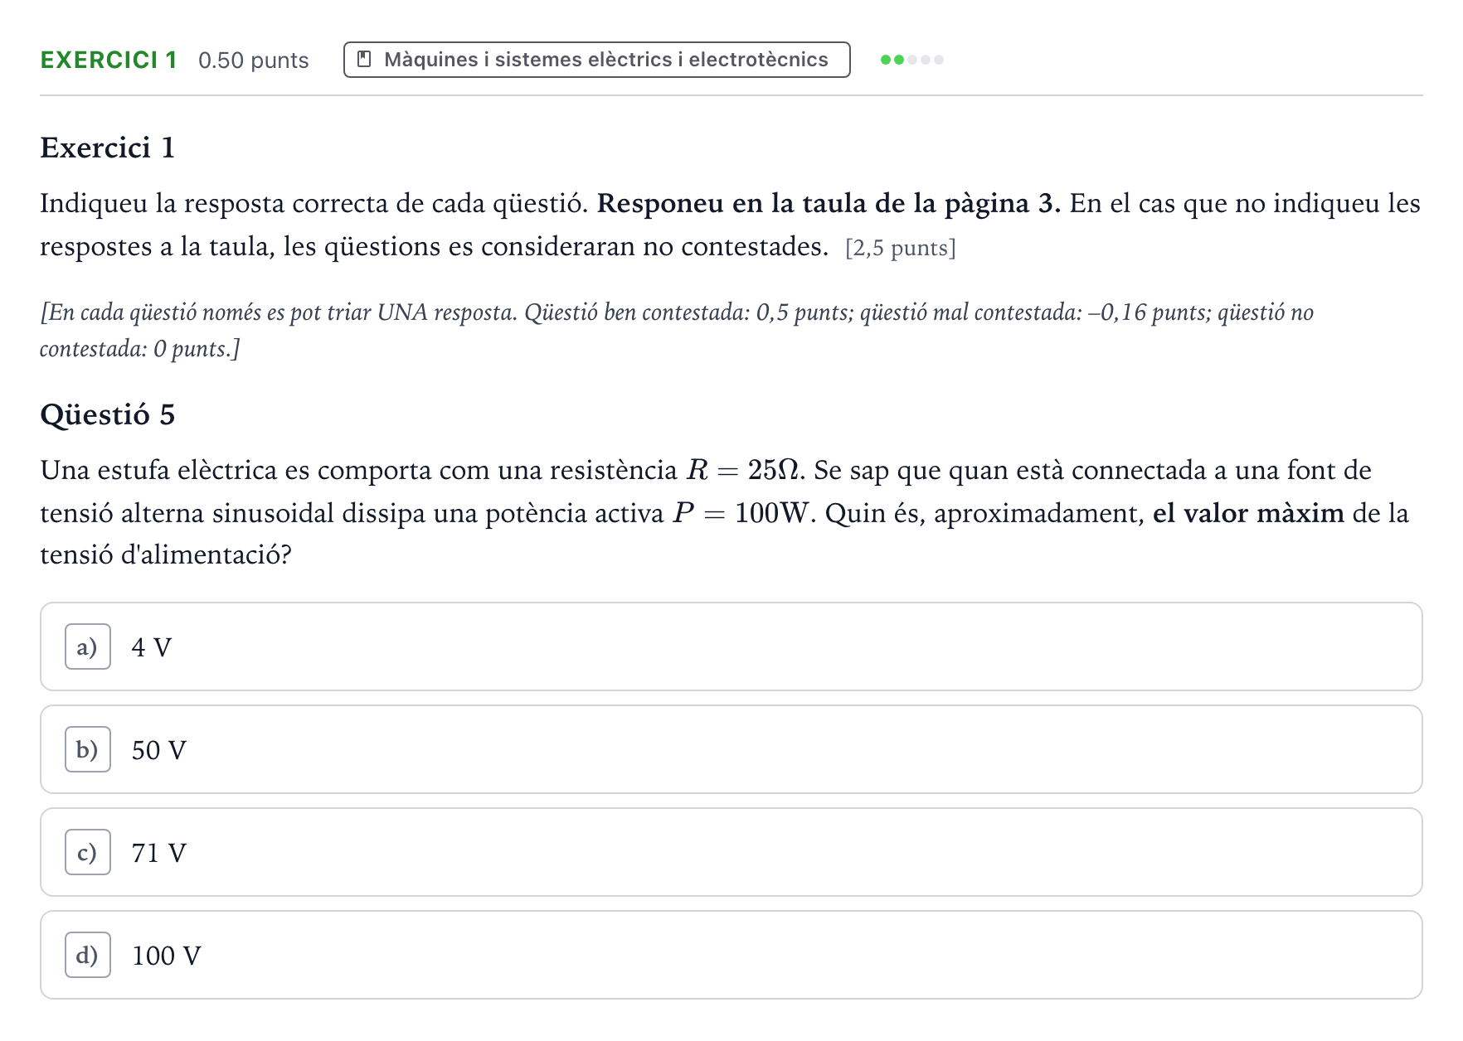Click the EXERCICI 1 header label
The height and width of the screenshot is (1041, 1463).
pyautogui.click(x=109, y=60)
